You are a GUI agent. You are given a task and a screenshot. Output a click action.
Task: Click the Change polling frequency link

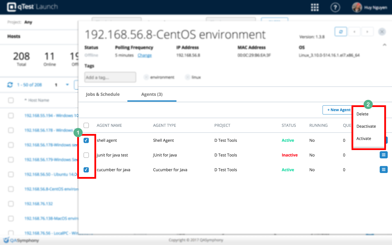145,55
